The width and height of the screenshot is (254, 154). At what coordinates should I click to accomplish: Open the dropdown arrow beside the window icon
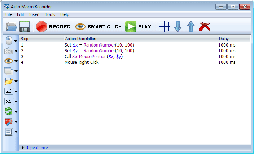pyautogui.click(x=16, y=71)
